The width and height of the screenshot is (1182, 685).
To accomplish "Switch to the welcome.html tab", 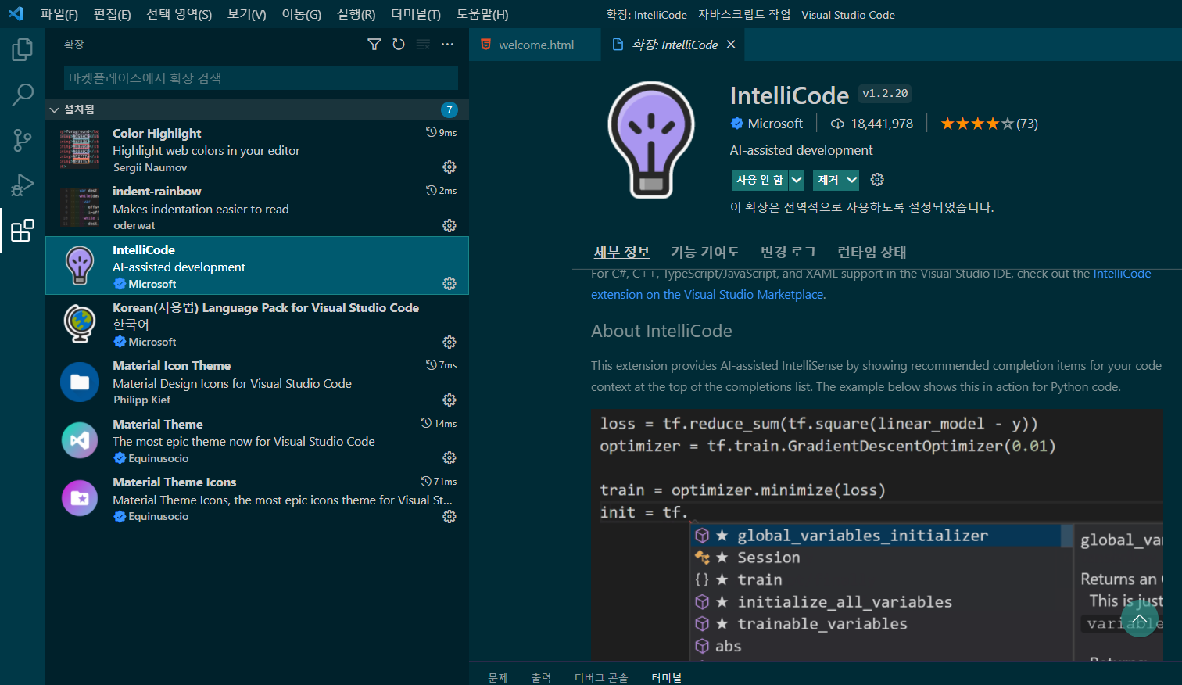I will click(x=535, y=45).
